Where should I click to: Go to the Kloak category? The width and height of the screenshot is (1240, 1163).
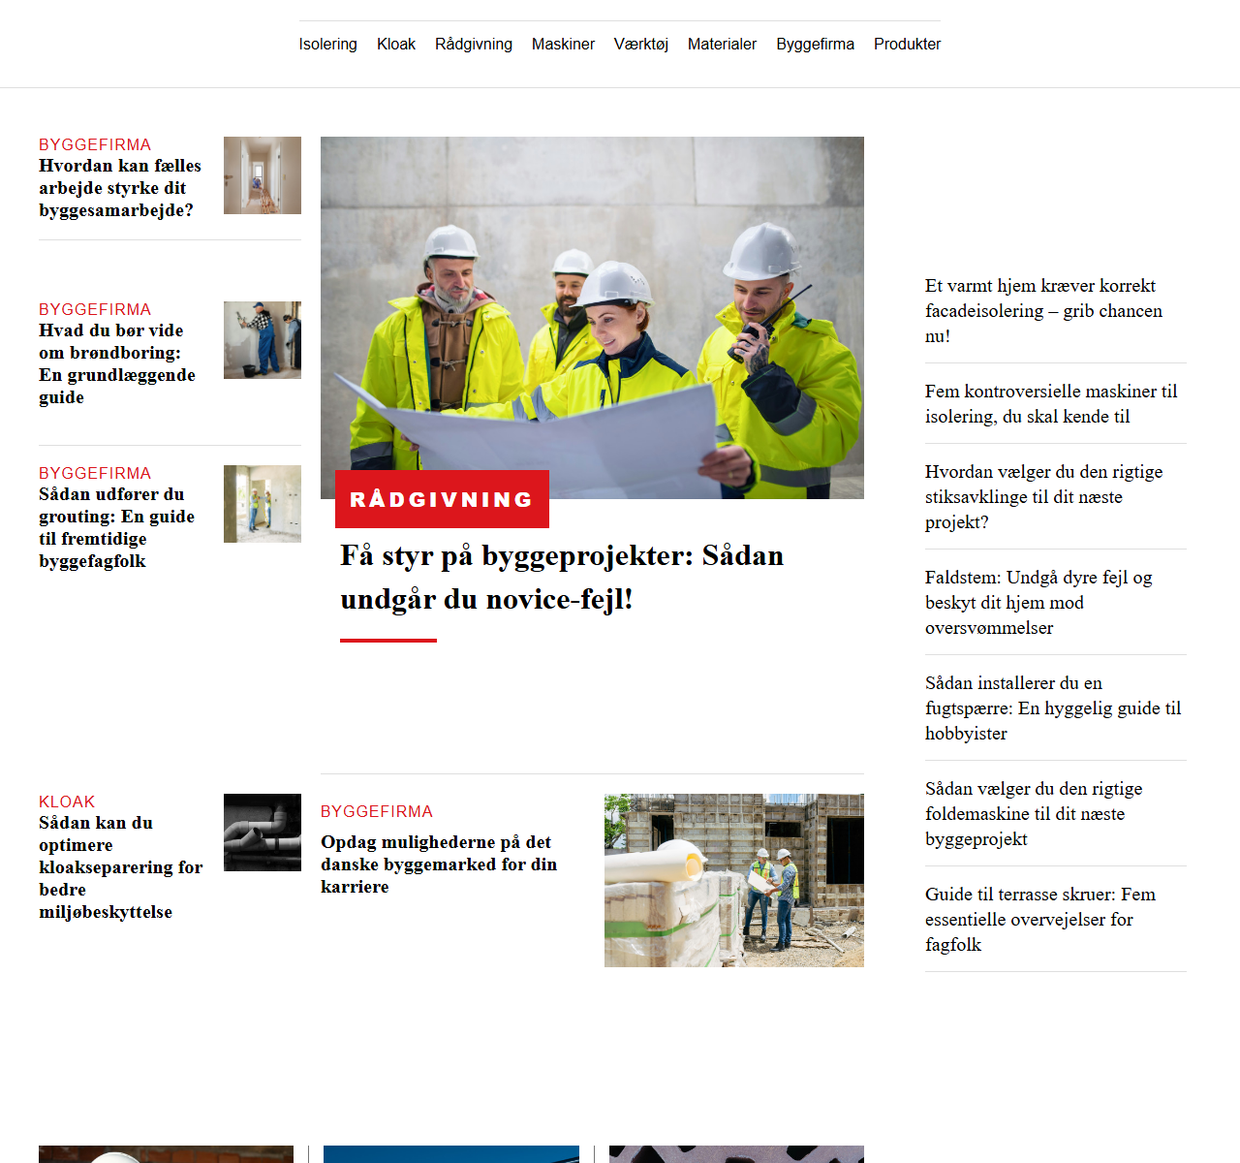[395, 44]
